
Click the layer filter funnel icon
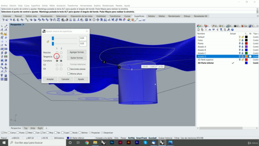[x=221, y=30]
